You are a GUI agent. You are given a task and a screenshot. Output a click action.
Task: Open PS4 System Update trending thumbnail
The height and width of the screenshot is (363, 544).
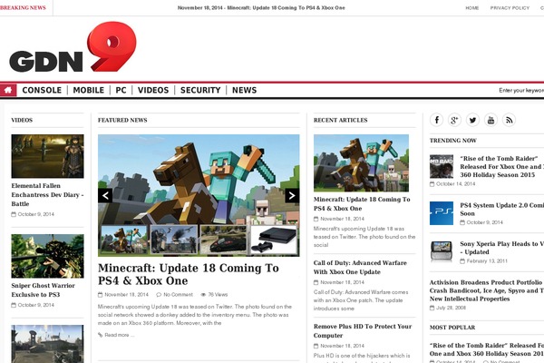442,213
